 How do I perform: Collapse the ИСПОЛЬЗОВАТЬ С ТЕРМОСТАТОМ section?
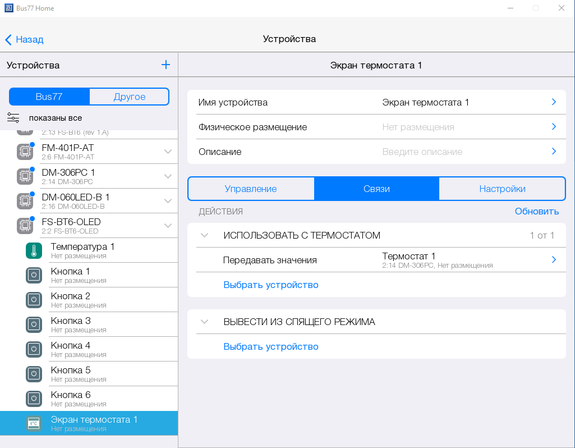point(205,235)
